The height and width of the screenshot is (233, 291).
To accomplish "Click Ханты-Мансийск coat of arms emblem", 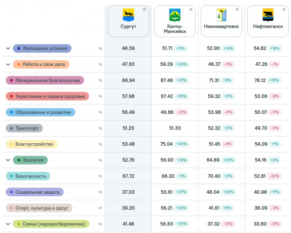I will point(175,15).
